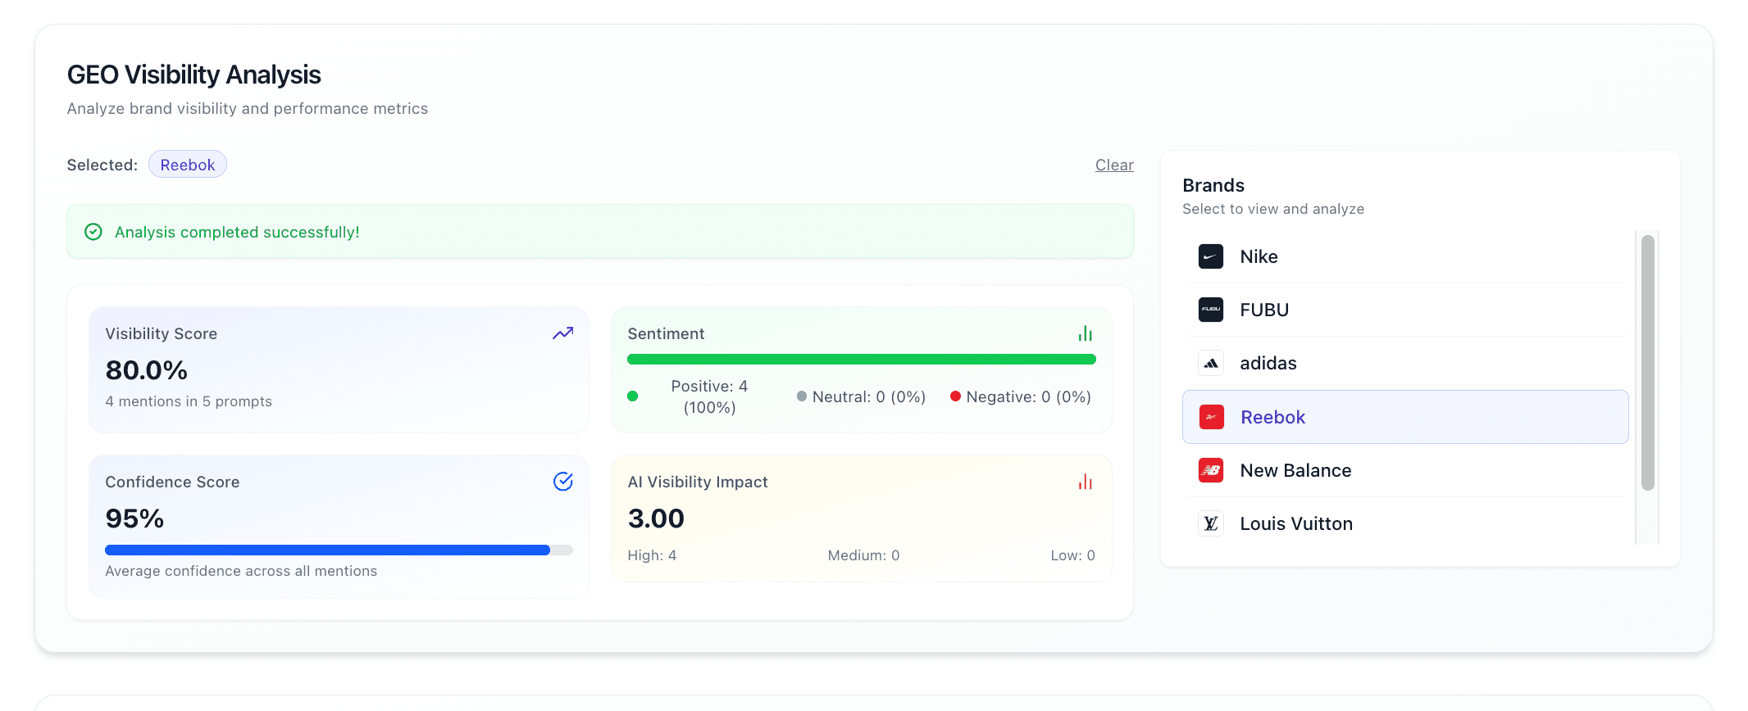
Task: Click the success checkmark icon in banner
Action: [x=93, y=232]
